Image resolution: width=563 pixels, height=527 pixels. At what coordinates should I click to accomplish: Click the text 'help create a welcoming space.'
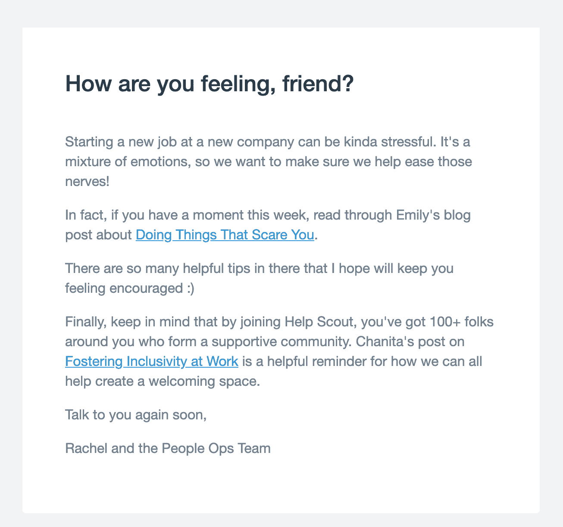(x=163, y=381)
